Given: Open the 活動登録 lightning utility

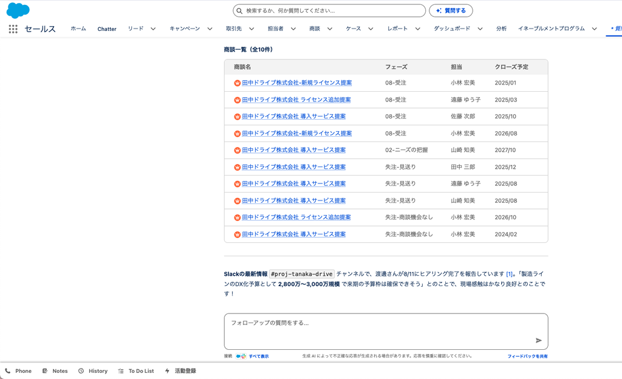Looking at the screenshot, I should coord(180,371).
